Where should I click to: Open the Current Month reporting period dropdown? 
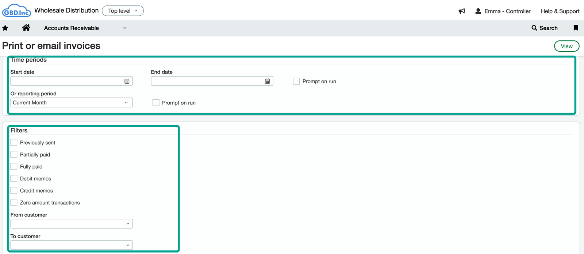pos(71,103)
